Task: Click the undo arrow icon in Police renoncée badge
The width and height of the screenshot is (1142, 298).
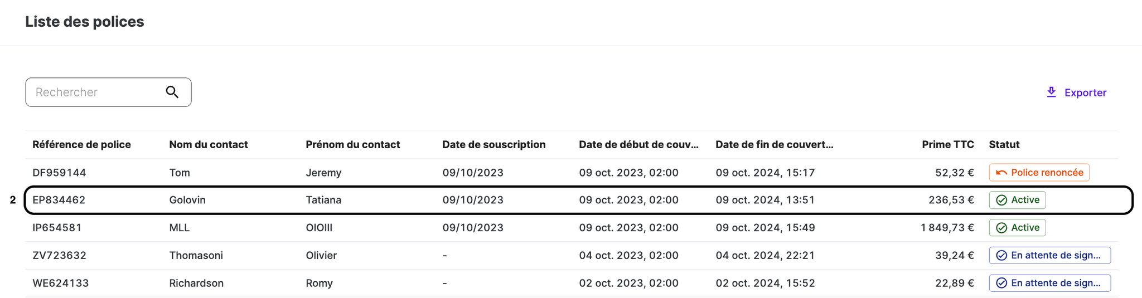Action: click(x=1001, y=173)
